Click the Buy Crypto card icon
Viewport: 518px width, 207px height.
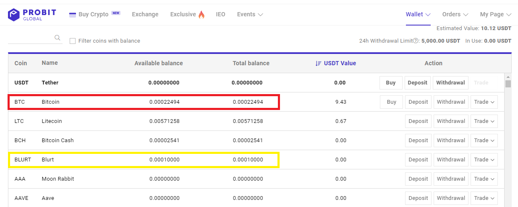[72, 15]
